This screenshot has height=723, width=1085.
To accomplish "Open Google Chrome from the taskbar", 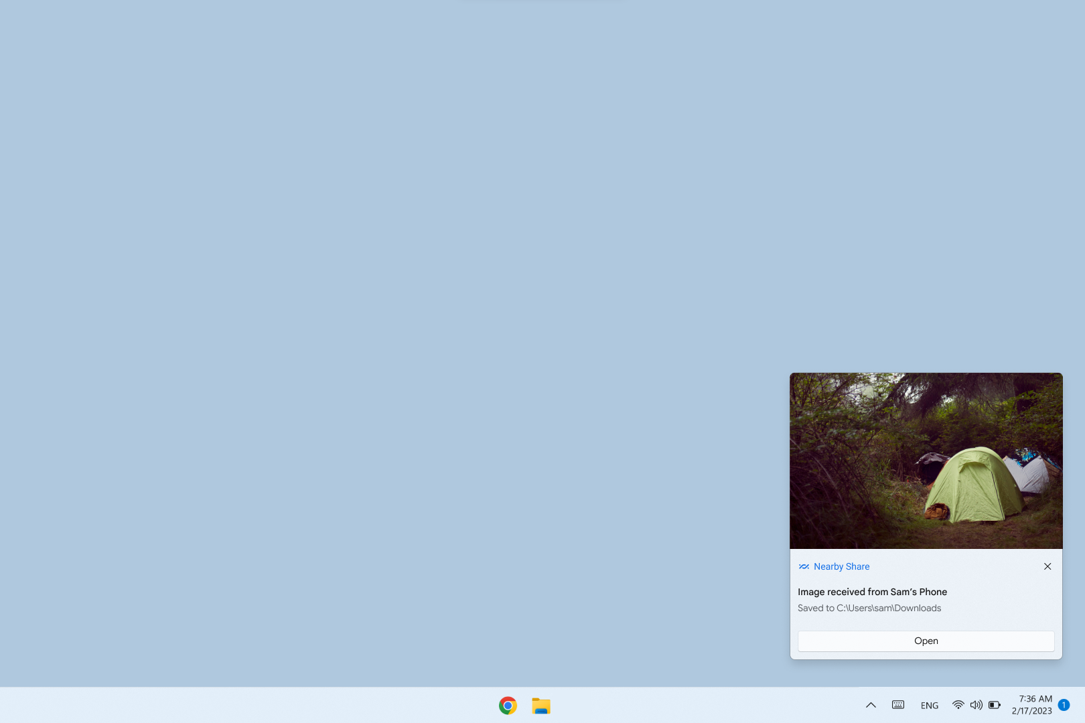I will pyautogui.click(x=507, y=705).
